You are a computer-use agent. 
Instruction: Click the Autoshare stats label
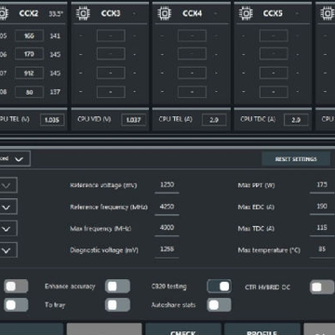click(x=173, y=305)
